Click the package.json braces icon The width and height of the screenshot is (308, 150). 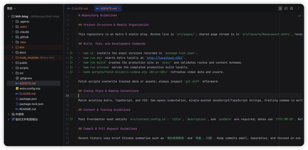click(17, 99)
